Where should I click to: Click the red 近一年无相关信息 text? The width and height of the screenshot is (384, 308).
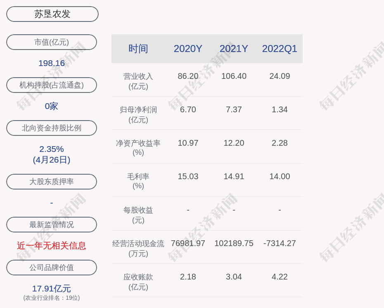(52, 246)
